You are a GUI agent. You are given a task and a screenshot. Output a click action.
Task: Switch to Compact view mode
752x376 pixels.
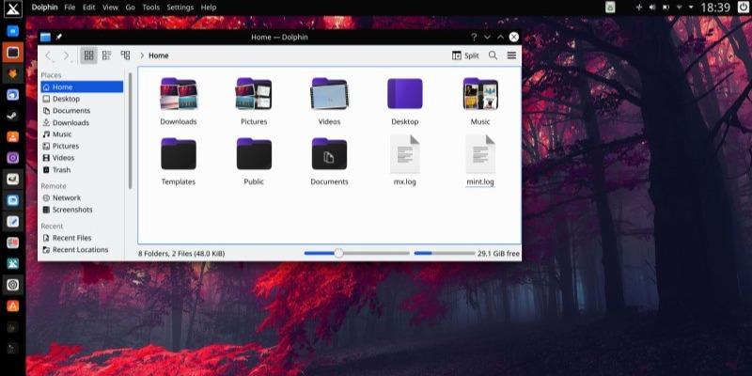tap(106, 55)
